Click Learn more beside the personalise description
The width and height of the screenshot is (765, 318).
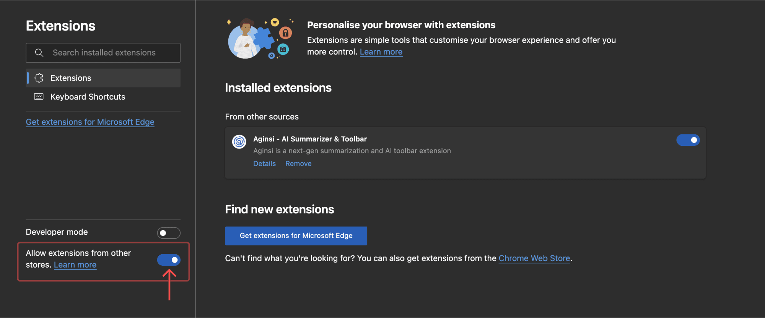pyautogui.click(x=381, y=52)
